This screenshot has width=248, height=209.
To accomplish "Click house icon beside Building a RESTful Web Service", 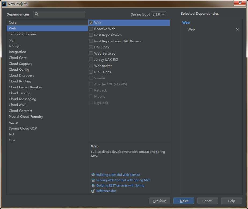I will 93,175.
